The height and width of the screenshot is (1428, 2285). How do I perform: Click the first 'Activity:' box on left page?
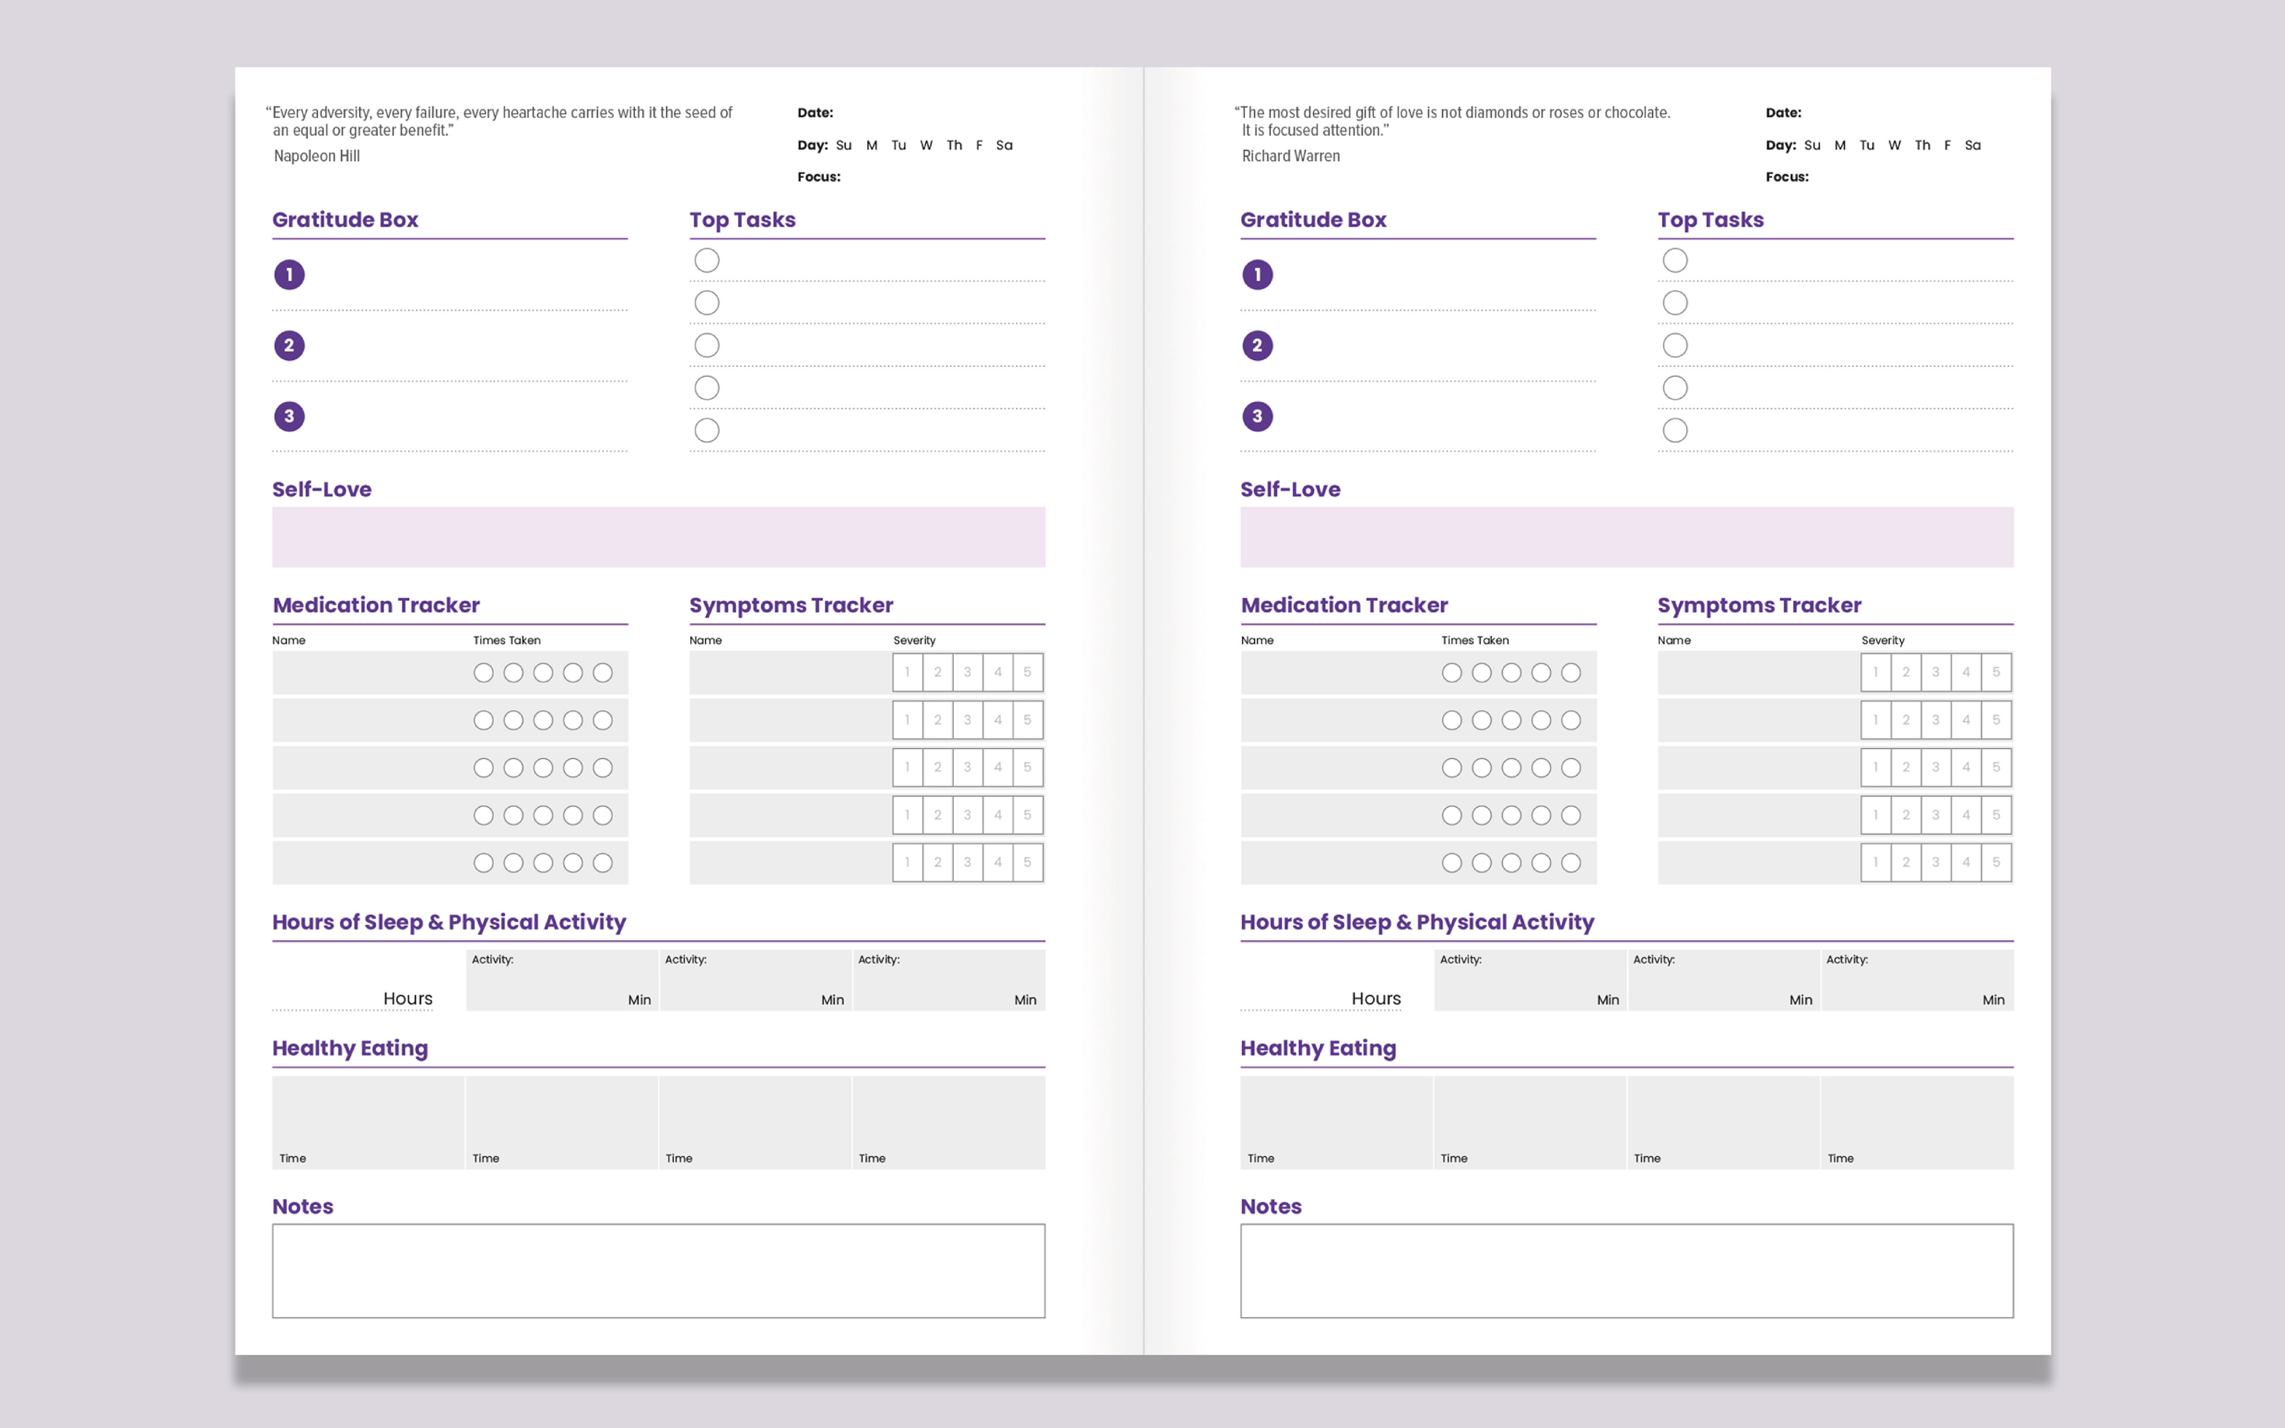561,980
